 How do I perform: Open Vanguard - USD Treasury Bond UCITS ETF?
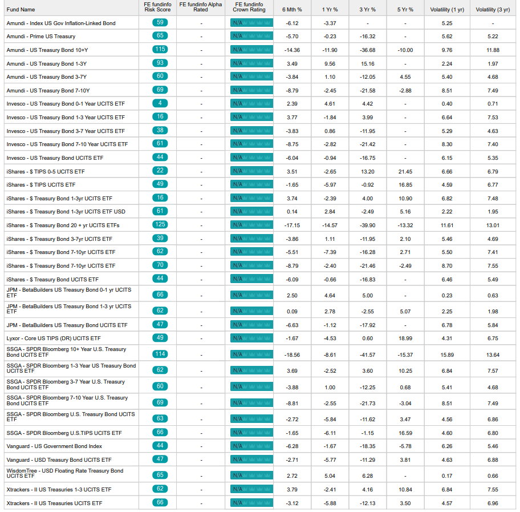59,460
